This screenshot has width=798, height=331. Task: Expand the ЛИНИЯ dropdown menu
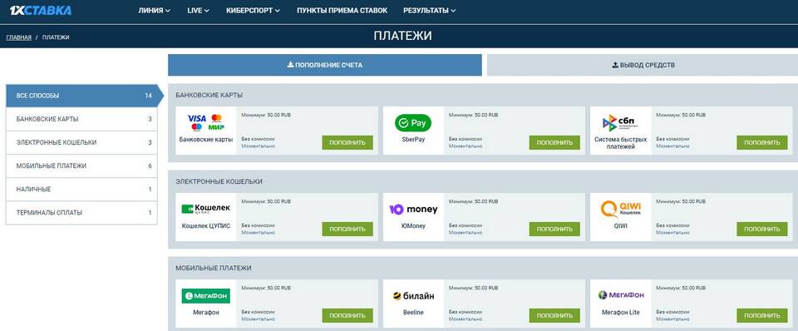pos(155,10)
